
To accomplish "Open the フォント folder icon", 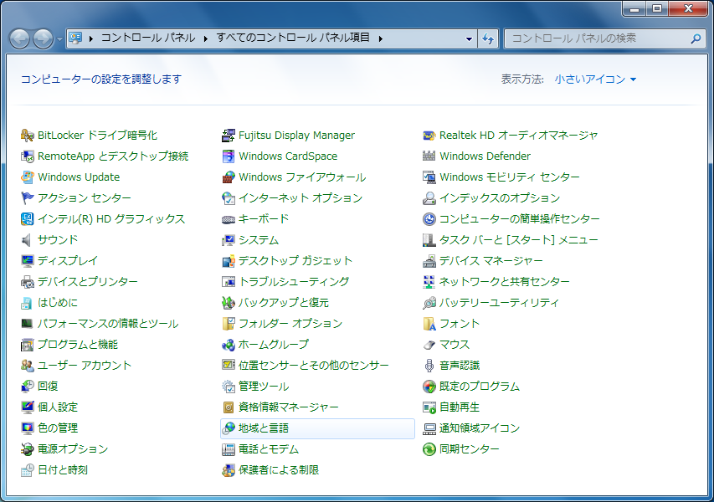I will point(429,324).
